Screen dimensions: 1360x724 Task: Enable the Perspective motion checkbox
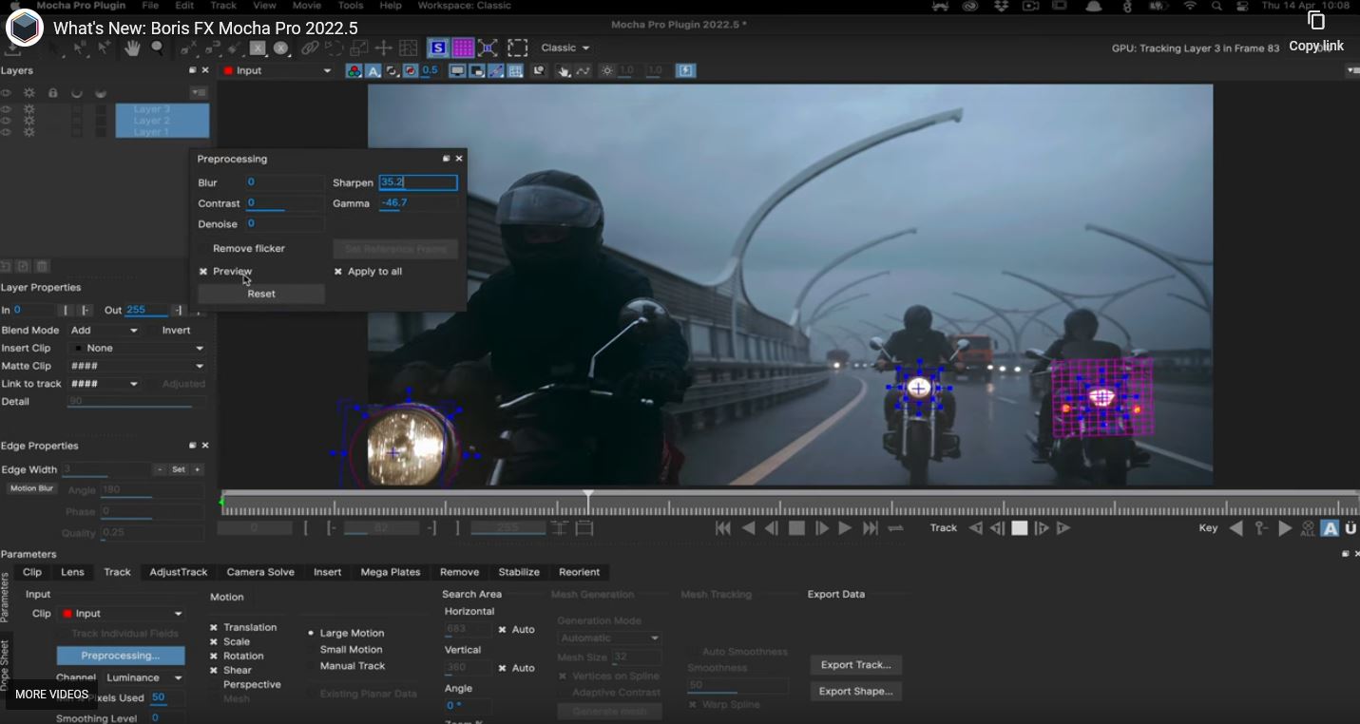[x=214, y=685]
